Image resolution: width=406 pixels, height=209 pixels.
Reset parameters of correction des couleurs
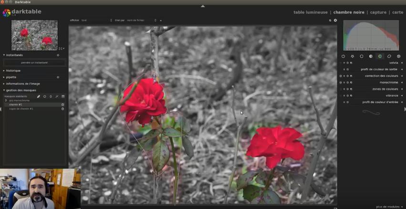click(x=347, y=76)
